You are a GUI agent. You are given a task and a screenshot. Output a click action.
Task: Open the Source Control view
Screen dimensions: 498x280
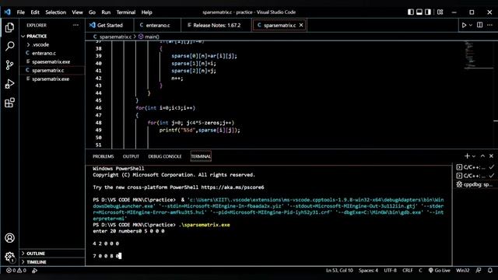pyautogui.click(x=9, y=65)
